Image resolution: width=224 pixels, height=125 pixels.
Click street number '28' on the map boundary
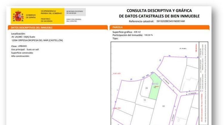[131, 79]
